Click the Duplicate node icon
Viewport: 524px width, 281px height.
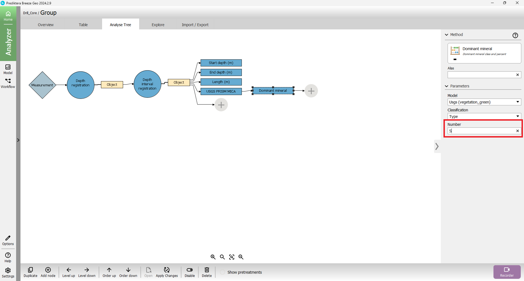coord(30,270)
